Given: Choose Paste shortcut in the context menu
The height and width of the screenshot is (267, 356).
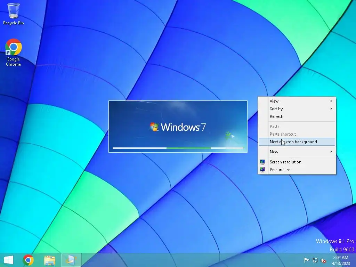Looking at the screenshot, I should (x=297, y=134).
